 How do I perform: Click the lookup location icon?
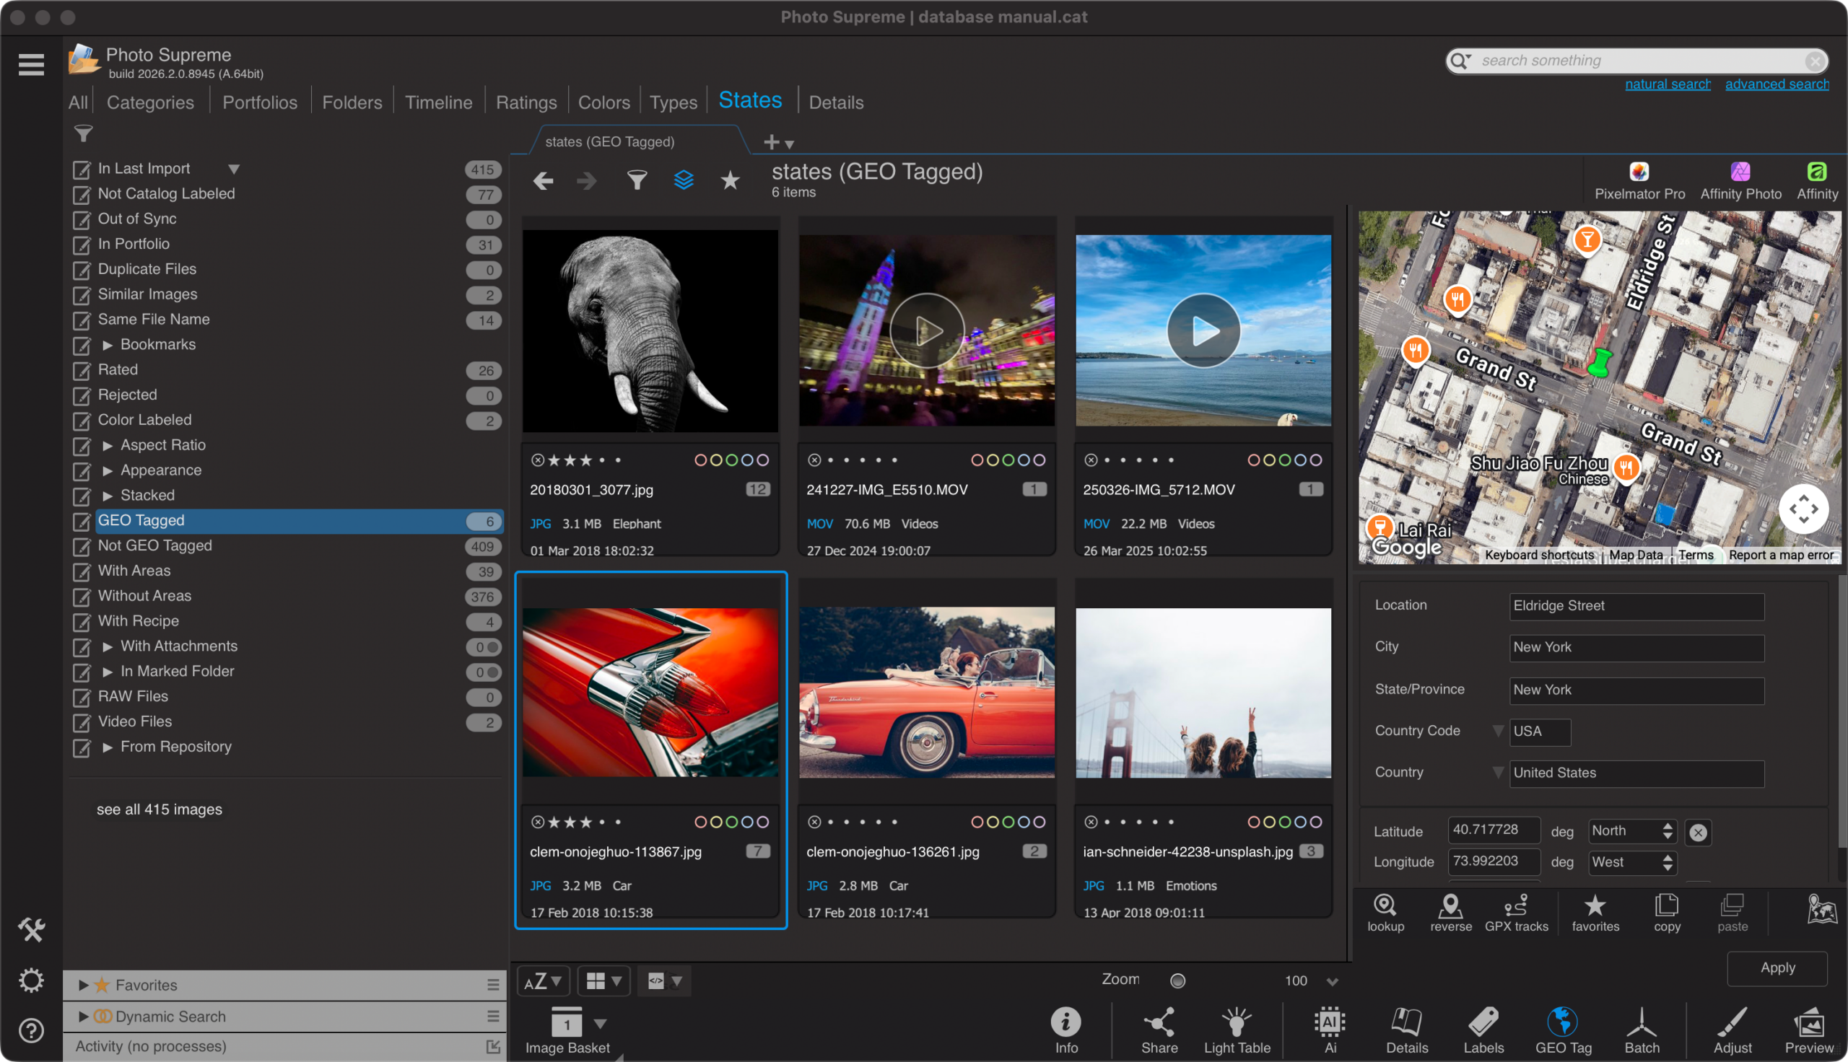(x=1385, y=913)
